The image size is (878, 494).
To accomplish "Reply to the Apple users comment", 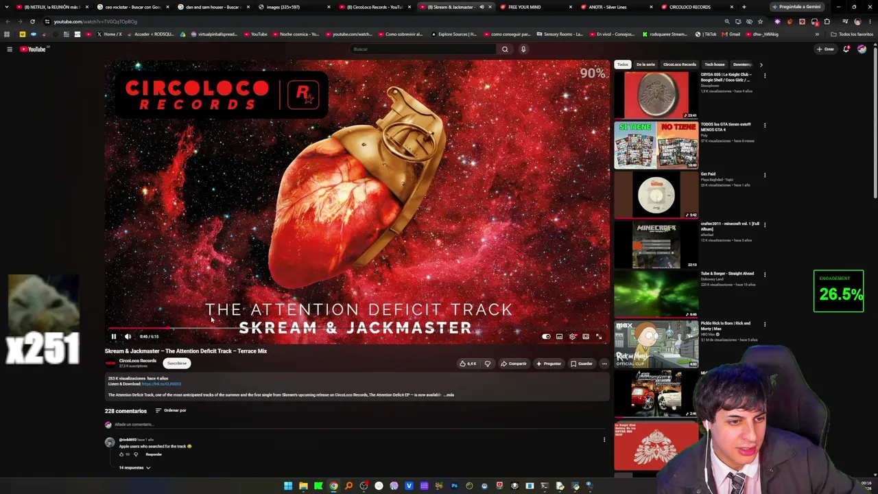I will tap(154, 454).
